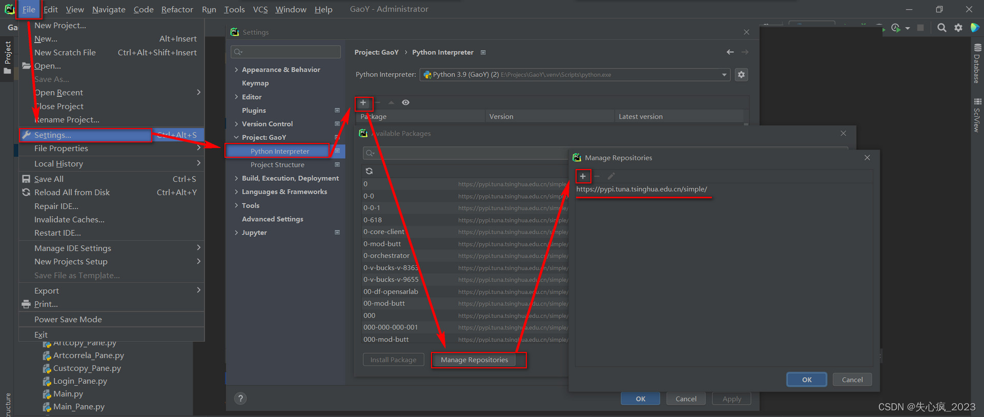This screenshot has height=417, width=984.
Task: Click refresh icon in Available Packages
Action: [x=369, y=171]
